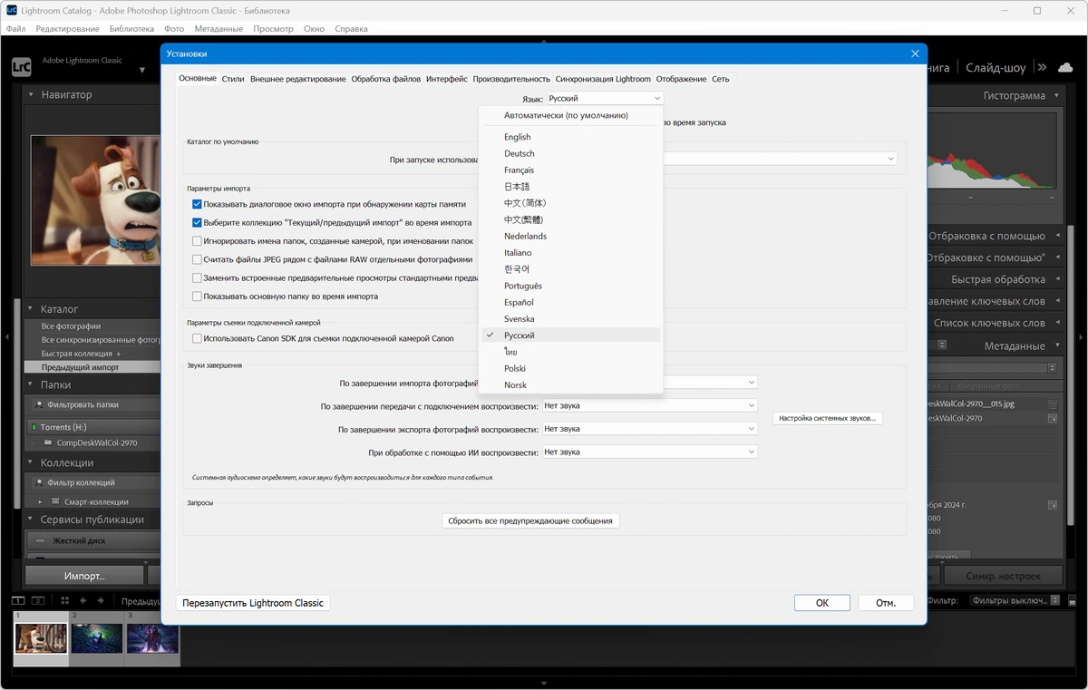This screenshot has height=690, width=1088.
Task: Open sound dropdown for передачи с подключением
Action: click(649, 406)
